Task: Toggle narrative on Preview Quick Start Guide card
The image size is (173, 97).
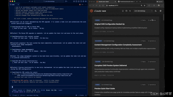Action: (152, 85)
